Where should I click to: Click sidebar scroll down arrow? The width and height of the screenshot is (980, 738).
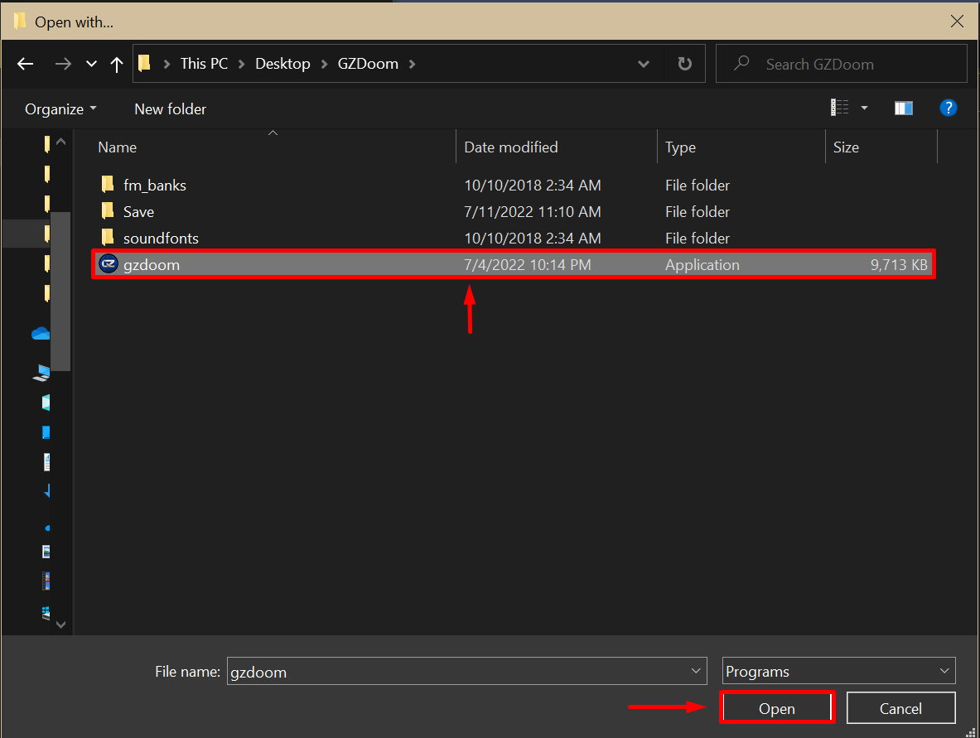[x=60, y=625]
